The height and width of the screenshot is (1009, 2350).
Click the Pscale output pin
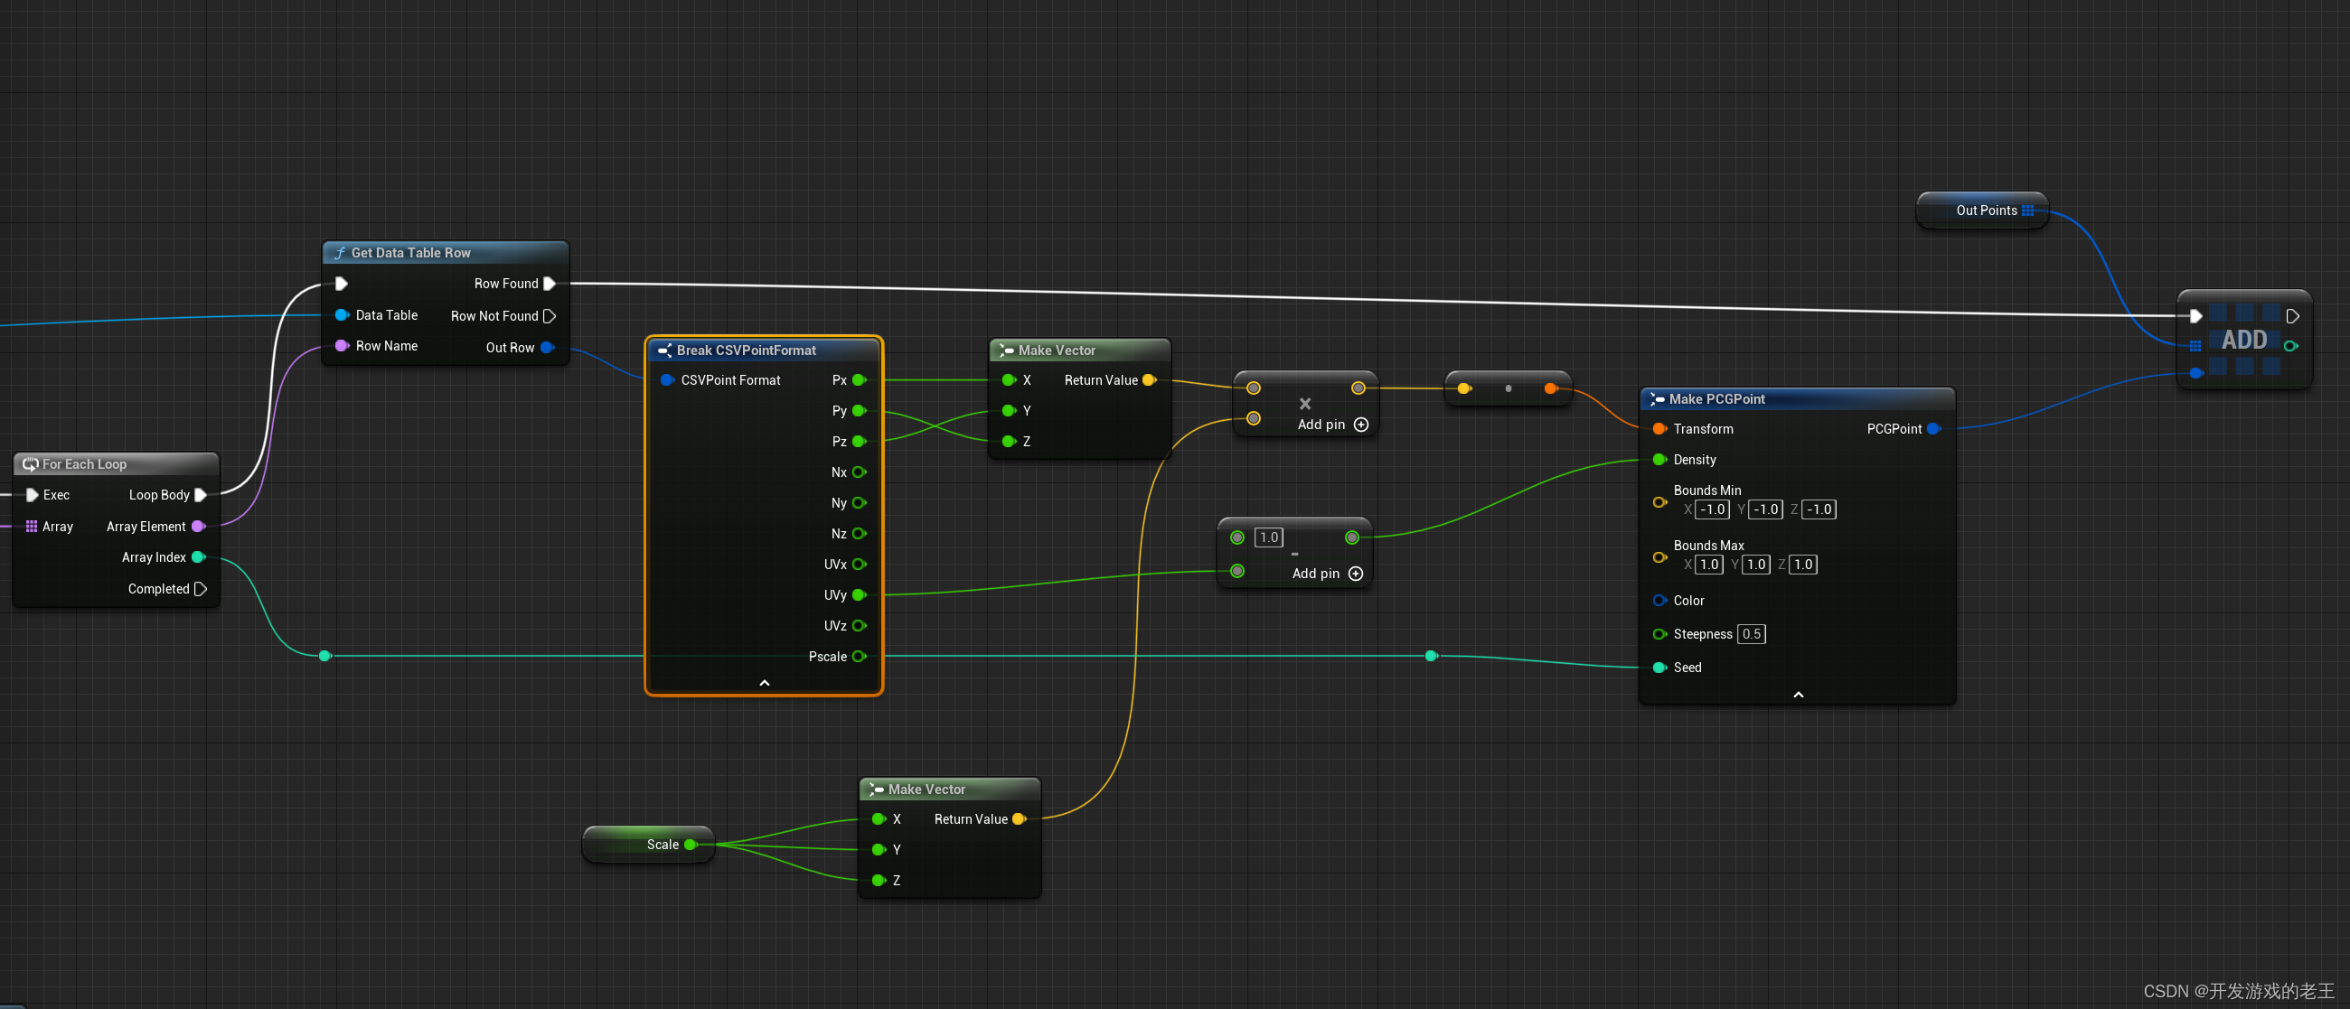pos(860,657)
